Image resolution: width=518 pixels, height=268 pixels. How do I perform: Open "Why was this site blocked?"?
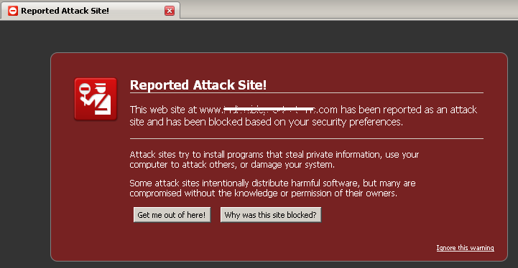pyautogui.click(x=271, y=215)
